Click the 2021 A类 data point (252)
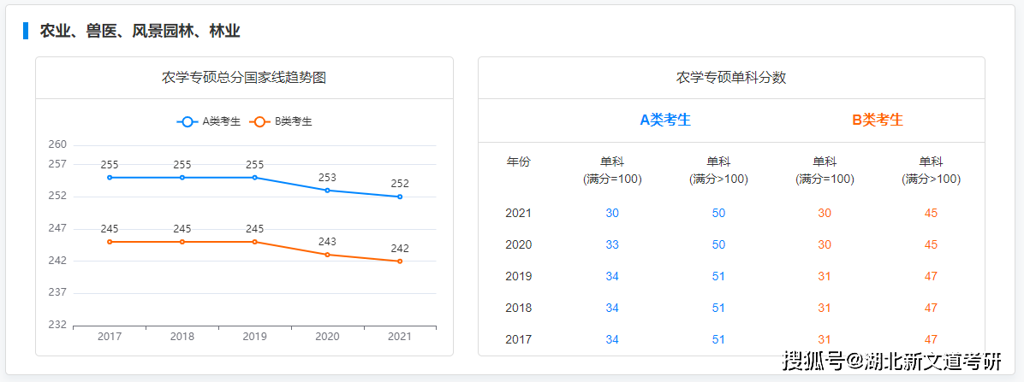Screen dimensions: 1024x382 coord(400,197)
